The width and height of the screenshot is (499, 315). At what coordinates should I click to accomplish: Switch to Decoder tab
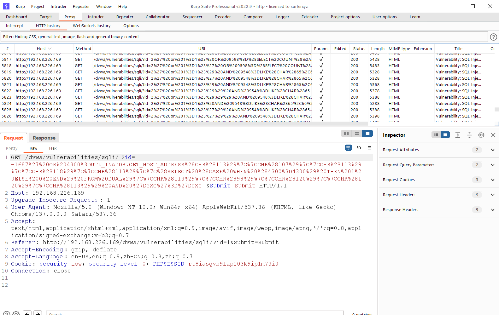click(223, 17)
